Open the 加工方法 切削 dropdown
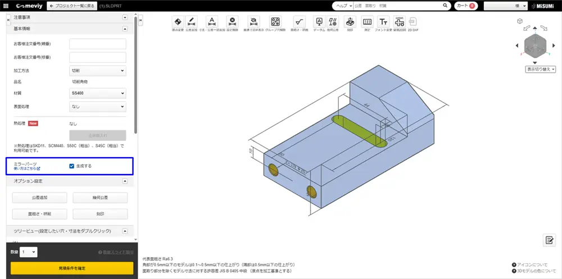The height and width of the screenshot is (279, 562). 97,71
